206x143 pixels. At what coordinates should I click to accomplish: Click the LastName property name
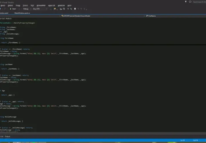click(x=9, y=64)
